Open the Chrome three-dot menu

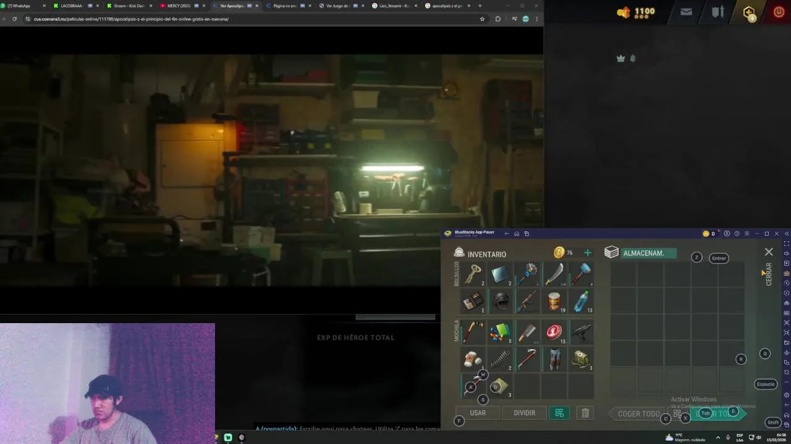[x=536, y=19]
